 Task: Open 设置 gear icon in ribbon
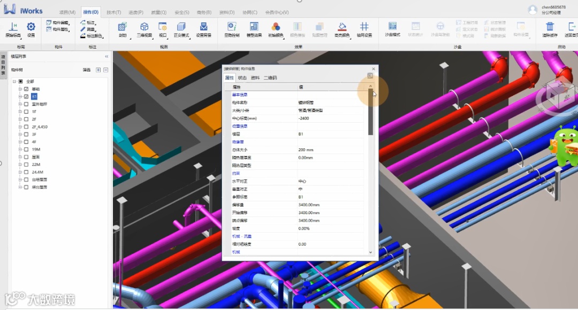coord(31,27)
